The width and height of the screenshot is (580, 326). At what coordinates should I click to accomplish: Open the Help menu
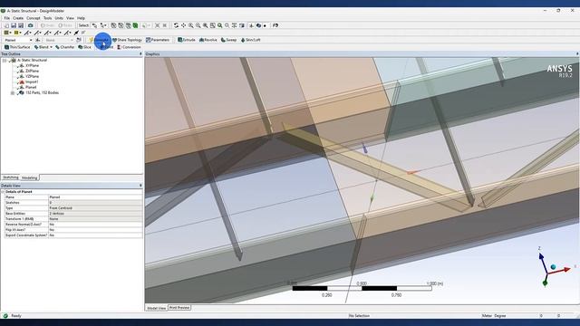coord(81,18)
